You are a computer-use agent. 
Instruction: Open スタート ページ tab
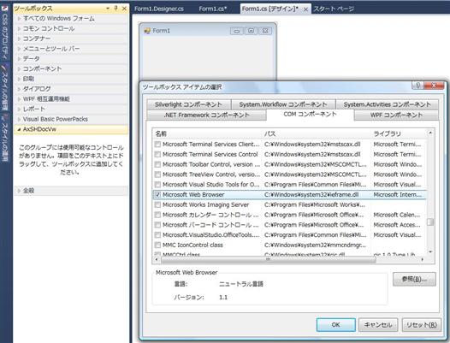[334, 9]
